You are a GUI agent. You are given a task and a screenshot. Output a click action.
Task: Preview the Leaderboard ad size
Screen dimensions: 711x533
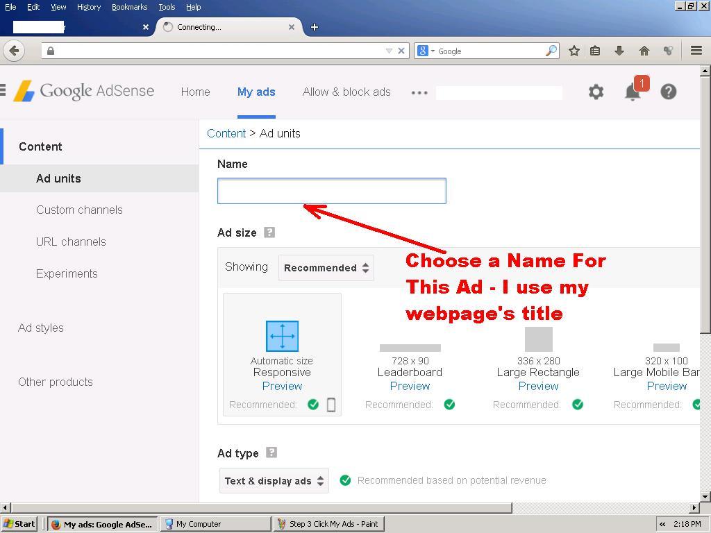410,386
